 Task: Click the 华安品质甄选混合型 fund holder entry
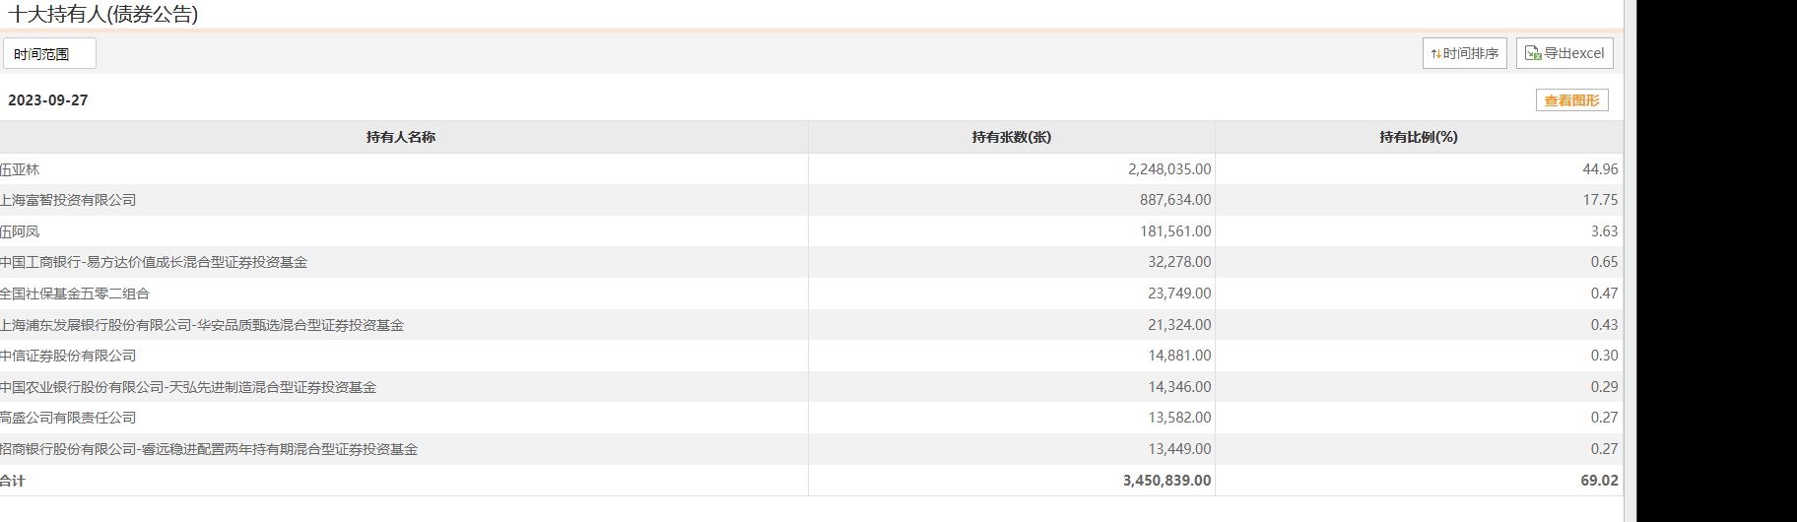(202, 325)
